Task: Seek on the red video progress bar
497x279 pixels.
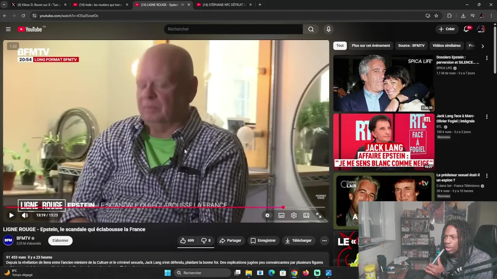Action: tap(166, 207)
